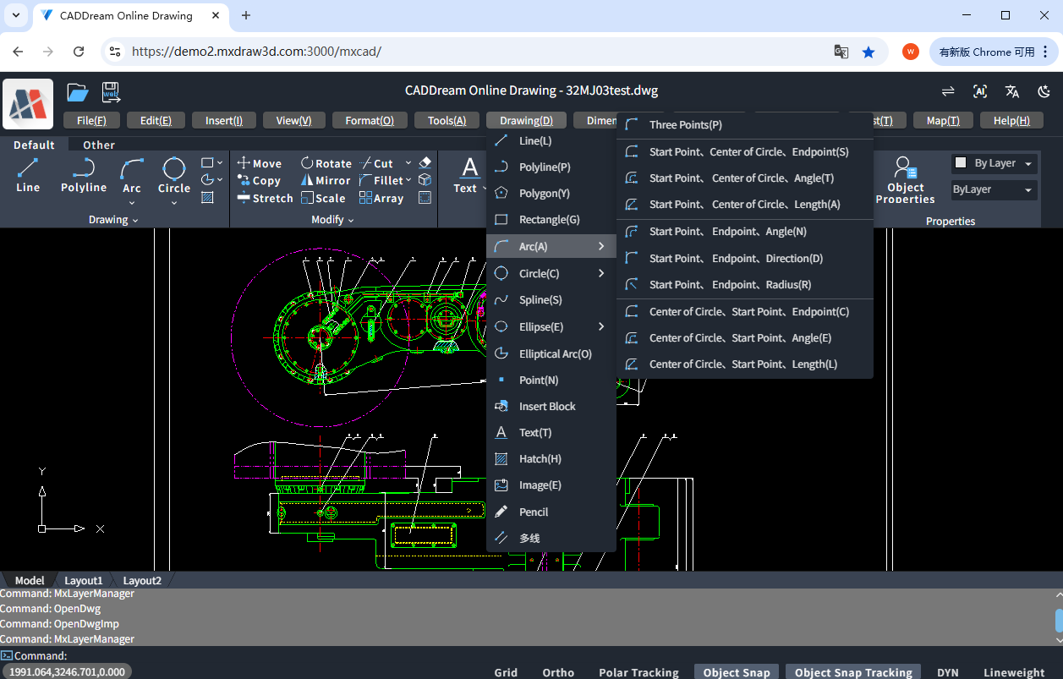Open the Tools(A) menu
Screen dimensions: 1063x679
tap(447, 121)
